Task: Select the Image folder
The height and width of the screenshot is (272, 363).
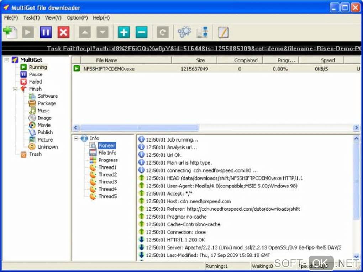Action: click(x=44, y=118)
